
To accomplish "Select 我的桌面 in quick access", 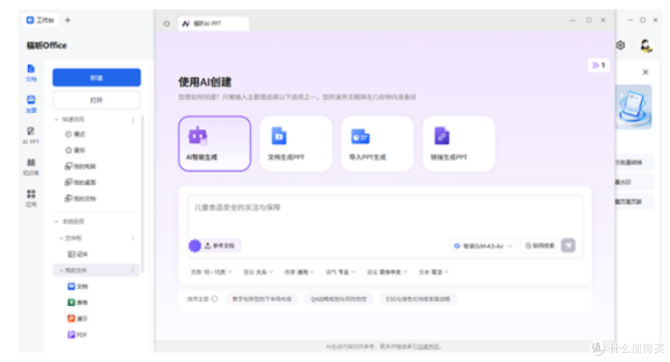I will [80, 183].
